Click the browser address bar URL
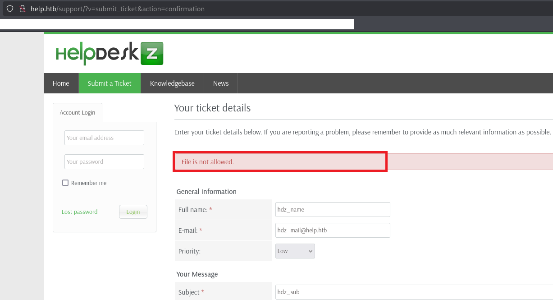This screenshot has width=553, height=300. [118, 9]
